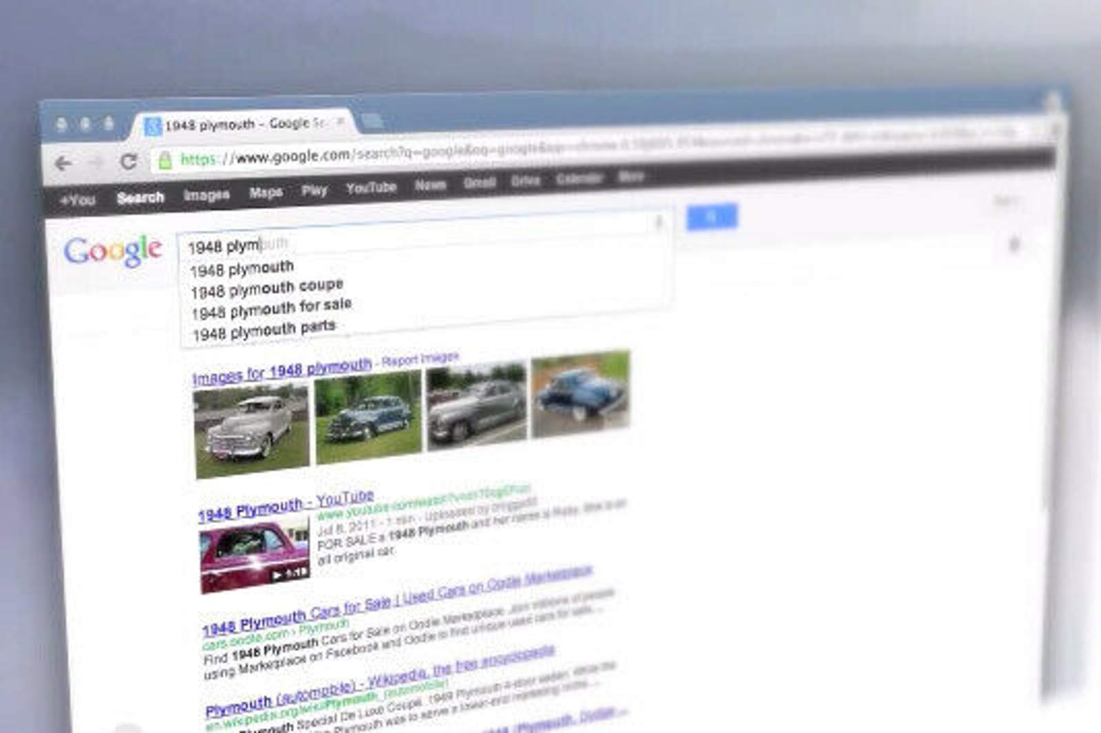Screen dimensions: 1101x733
Task: Open YouTube in Google bar
Action: point(371,187)
